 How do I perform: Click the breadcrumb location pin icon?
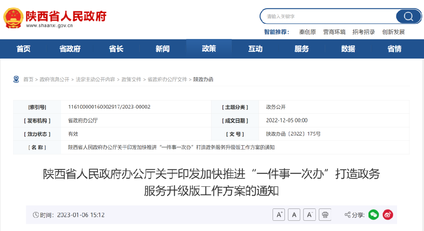click(x=16, y=79)
